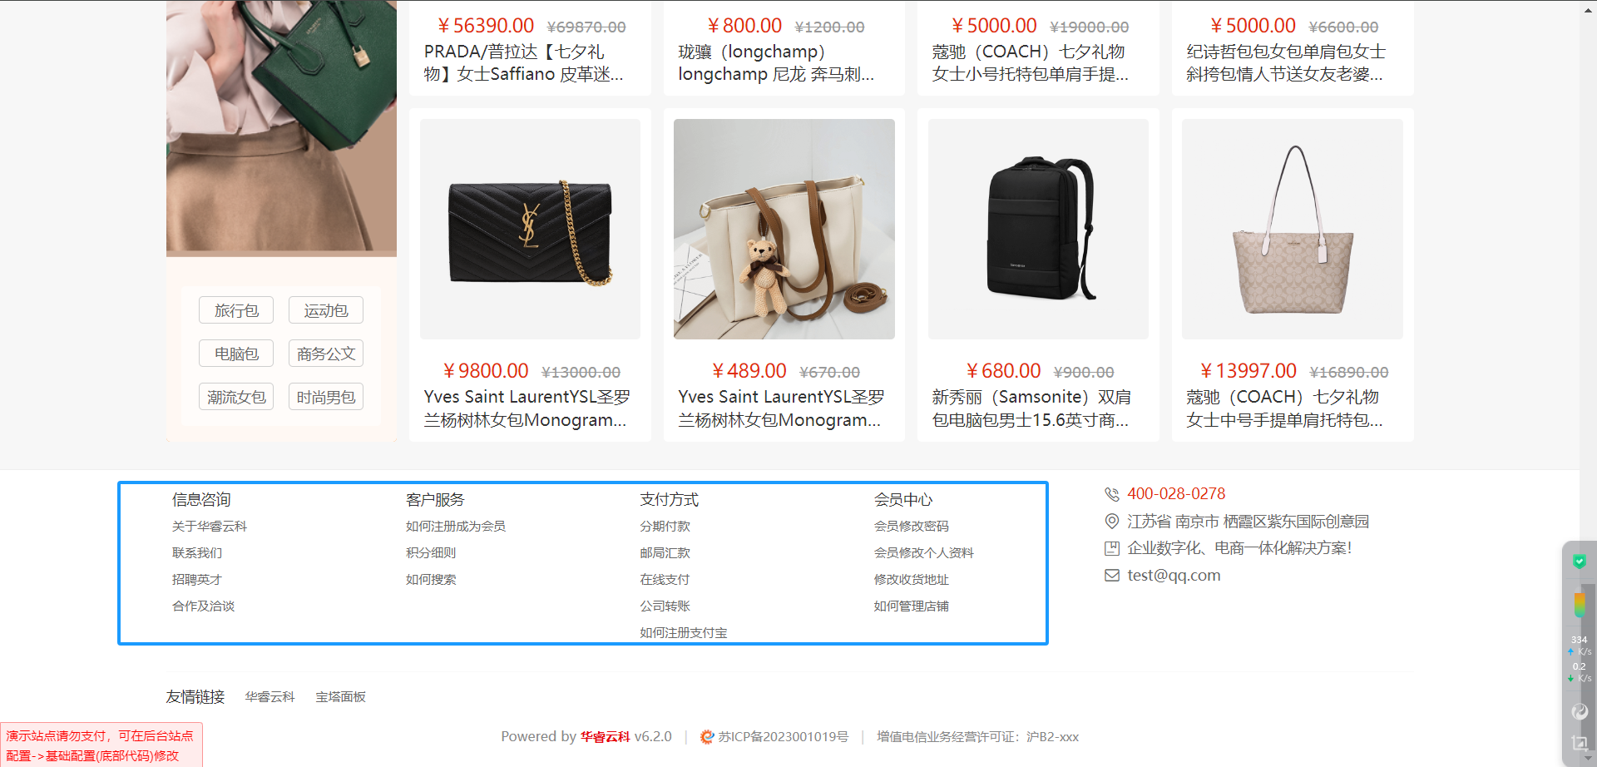Select the 商务公文 category tag
Viewport: 1597px width, 767px height.
point(326,354)
